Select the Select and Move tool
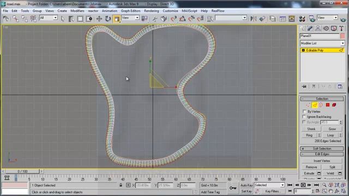The width and height of the screenshot is (349, 196). [99, 19]
